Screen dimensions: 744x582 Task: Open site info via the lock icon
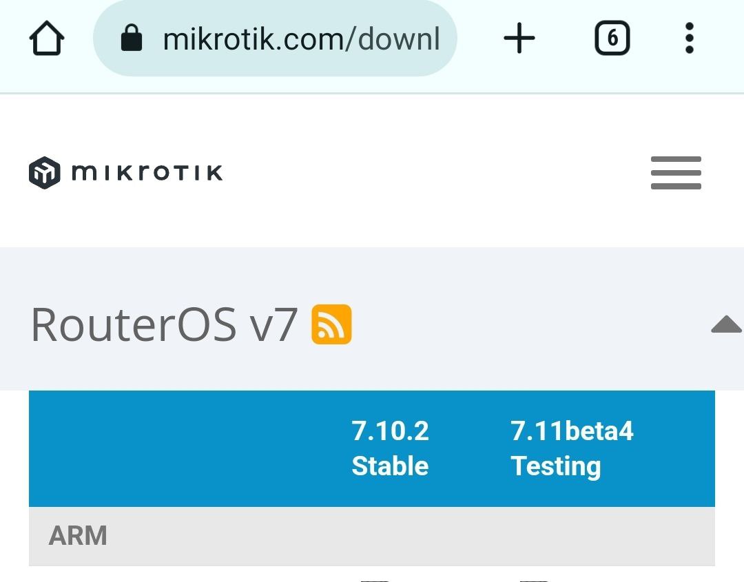pos(132,37)
